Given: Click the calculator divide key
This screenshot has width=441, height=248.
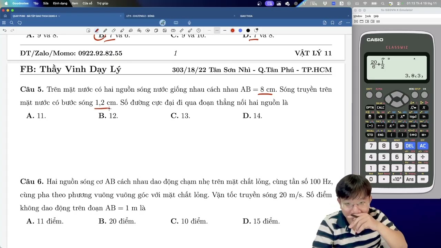Looking at the screenshot, I should tap(423, 157).
